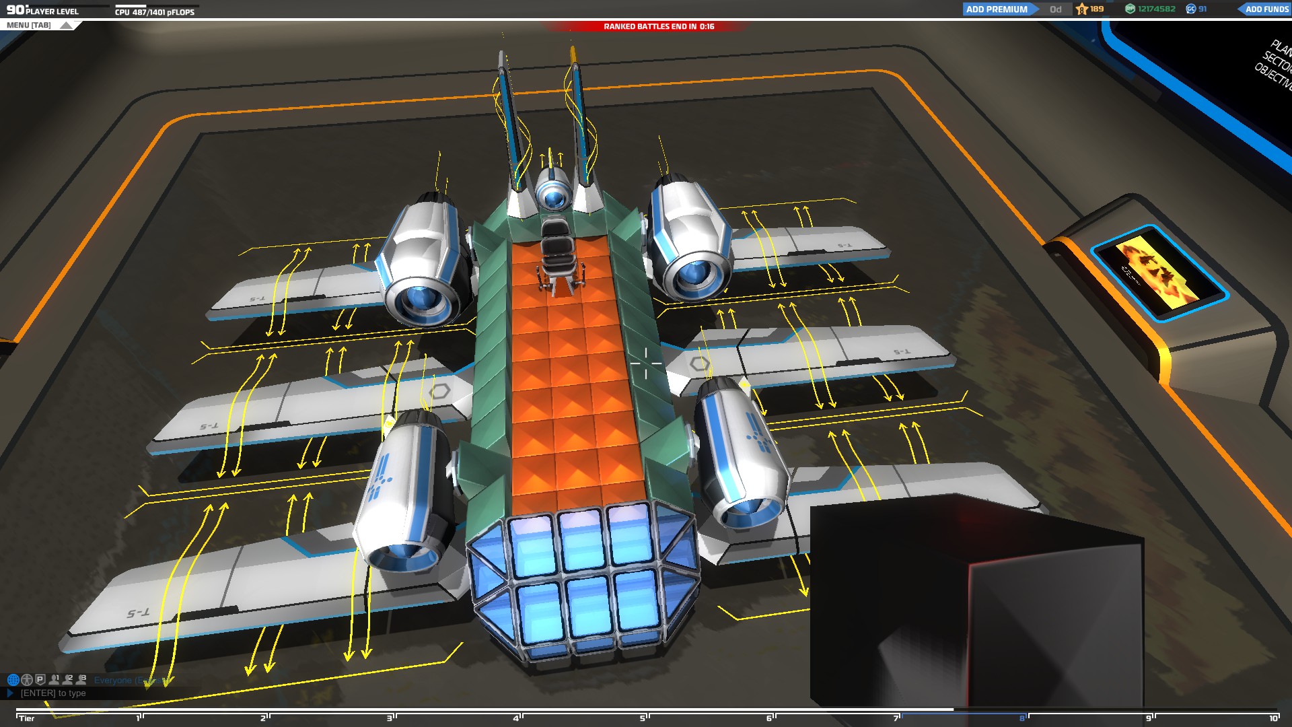The width and height of the screenshot is (1292, 727).
Task: Toggle chat channel 1
Action: [x=54, y=680]
